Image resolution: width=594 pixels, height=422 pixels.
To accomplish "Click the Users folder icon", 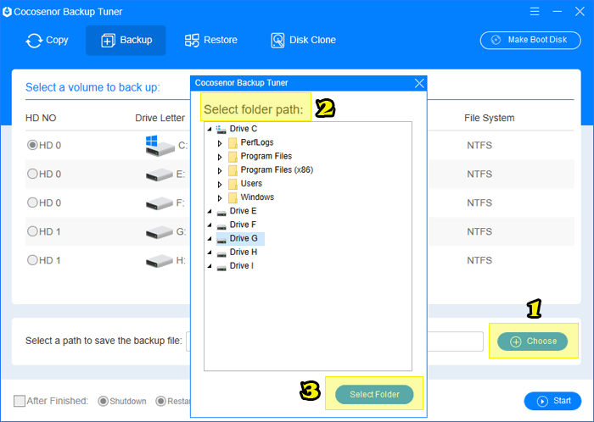I will coord(233,184).
